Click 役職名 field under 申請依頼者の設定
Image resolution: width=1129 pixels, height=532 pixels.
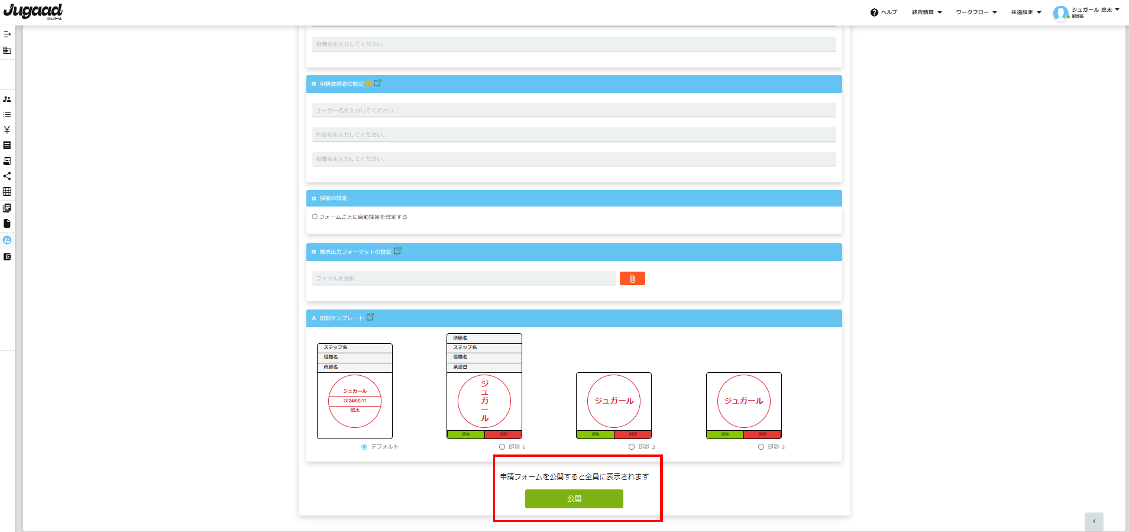coord(574,159)
